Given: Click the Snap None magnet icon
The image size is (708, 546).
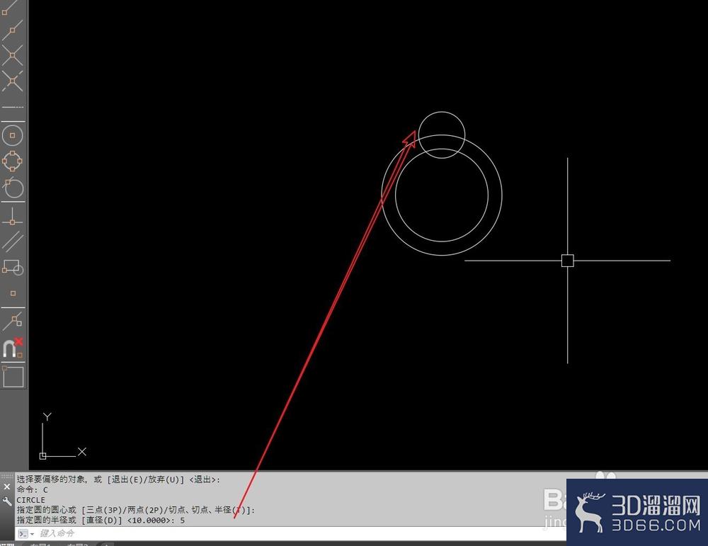Looking at the screenshot, I should [x=12, y=348].
